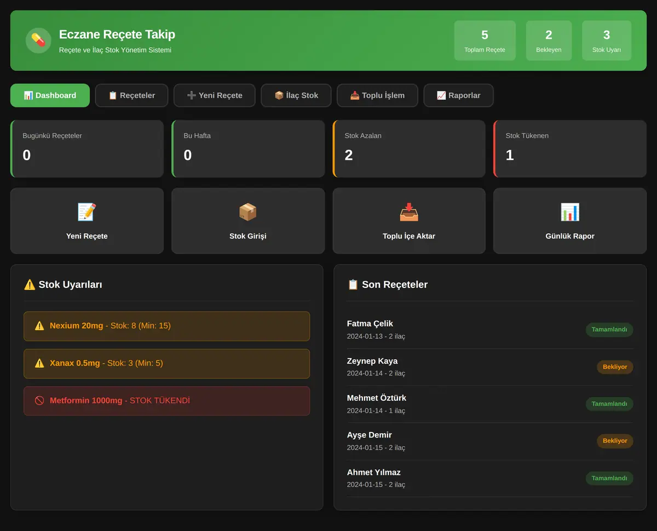Click the Bekliyor badge for Zeynep Kaya

point(615,367)
